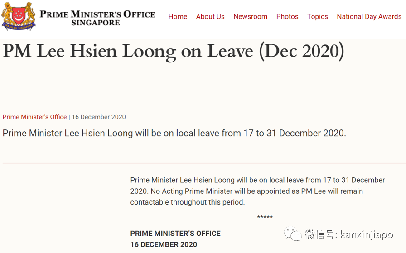This screenshot has width=406, height=253.
Task: Click the 16 December 2020 date beside byline
Action: click(99, 117)
